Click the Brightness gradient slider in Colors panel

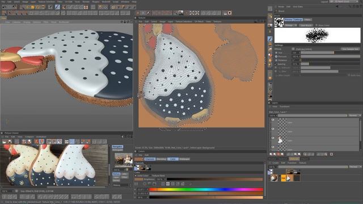(215, 179)
